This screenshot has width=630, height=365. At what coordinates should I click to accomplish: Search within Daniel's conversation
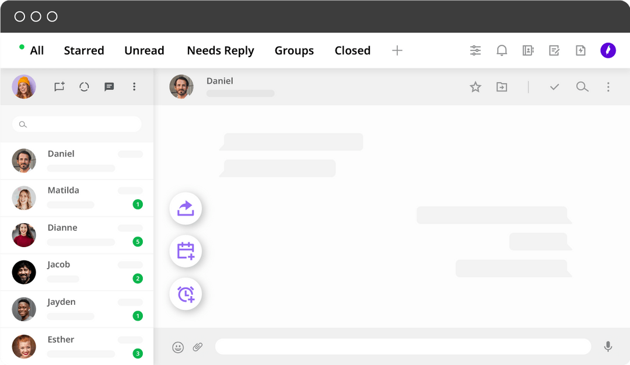[582, 87]
